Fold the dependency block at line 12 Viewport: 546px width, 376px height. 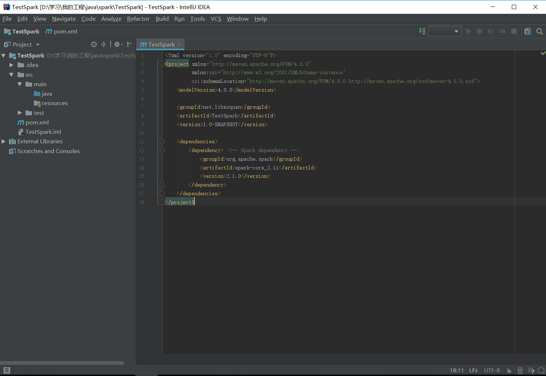tap(162, 150)
